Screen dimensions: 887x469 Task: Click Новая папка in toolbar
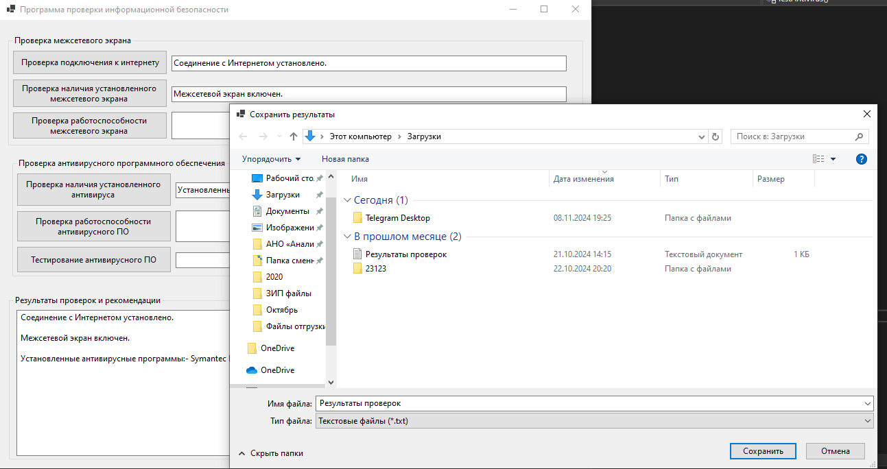[x=345, y=159]
